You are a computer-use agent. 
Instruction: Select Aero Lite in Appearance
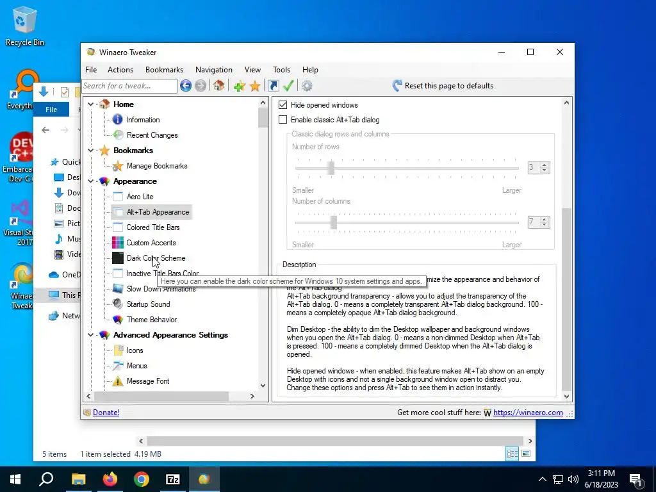[x=140, y=197]
